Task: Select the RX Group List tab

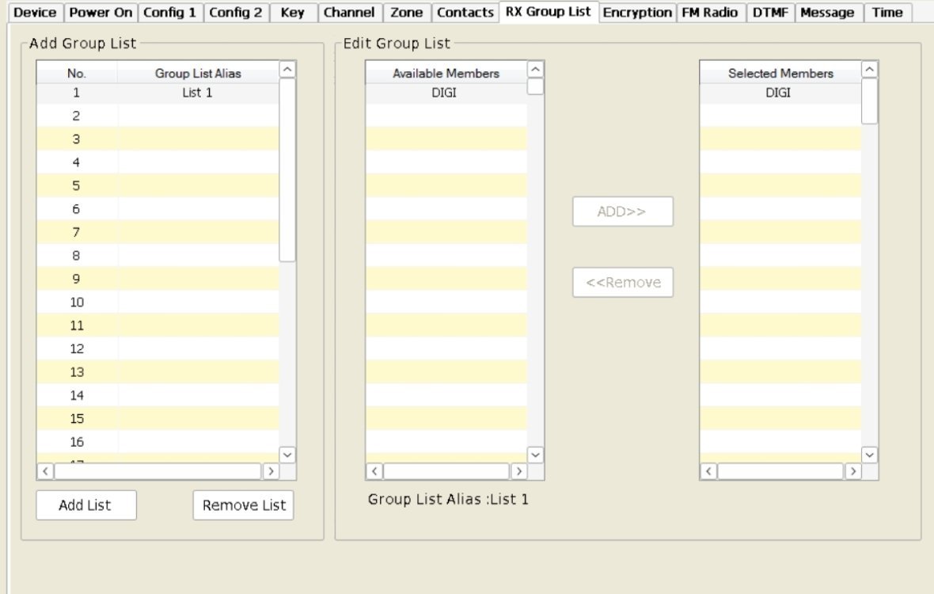Action: (x=549, y=12)
